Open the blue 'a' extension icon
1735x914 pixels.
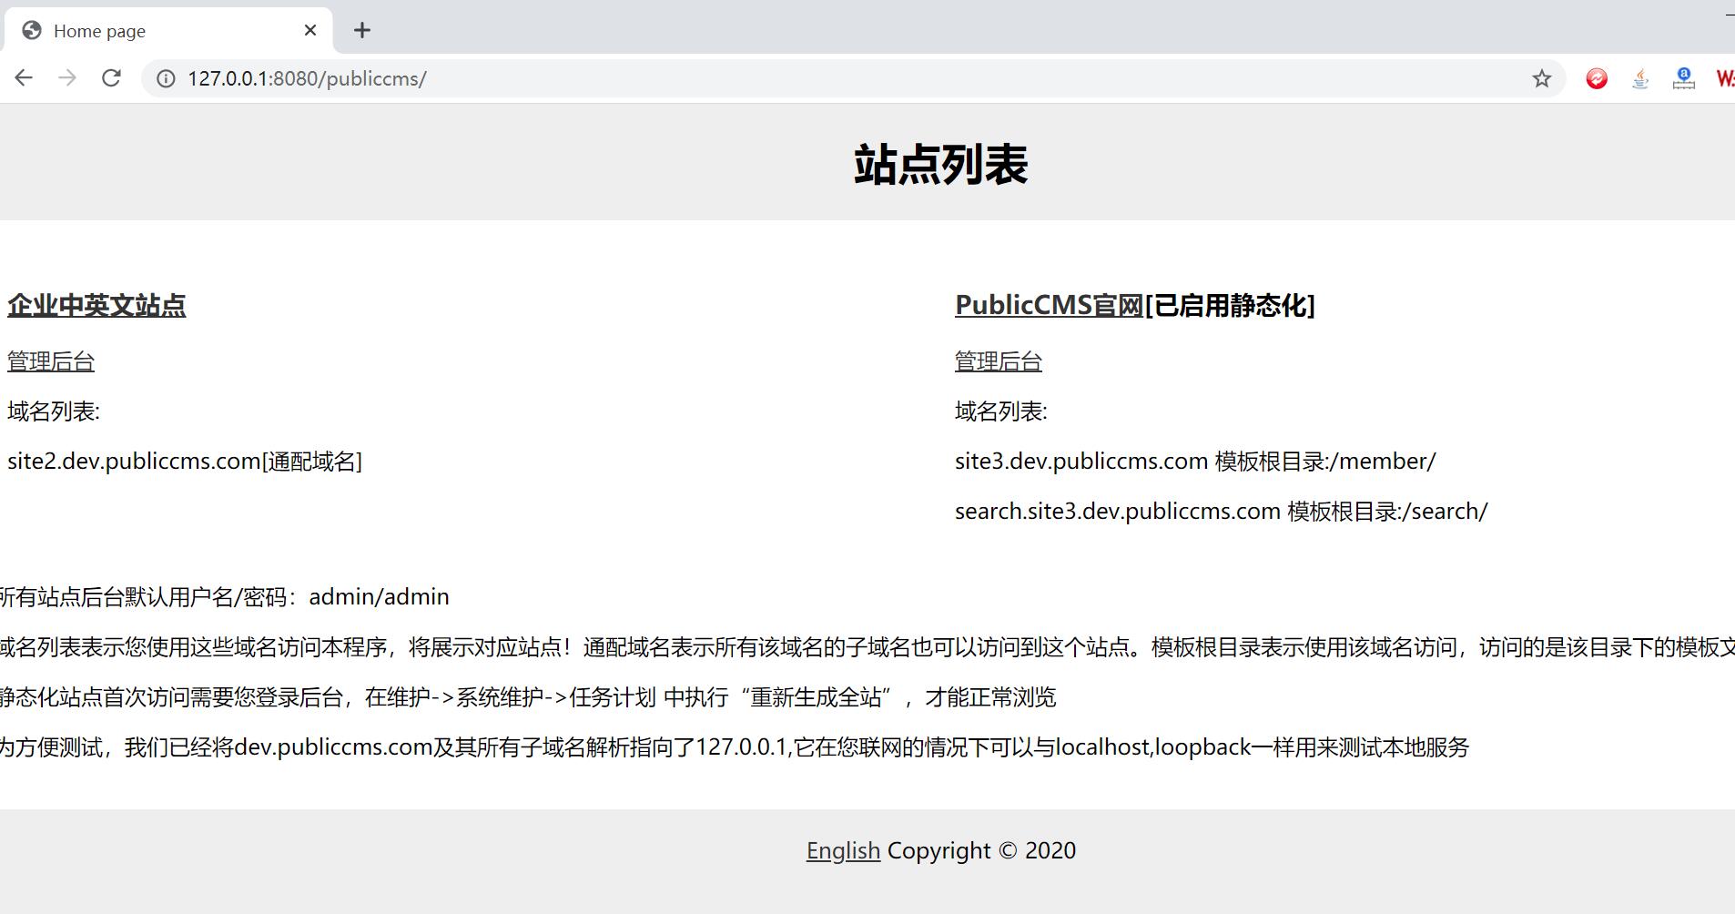pos(1684,79)
